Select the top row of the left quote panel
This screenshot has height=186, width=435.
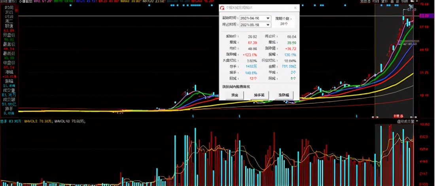pyautogui.click(x=9, y=7)
